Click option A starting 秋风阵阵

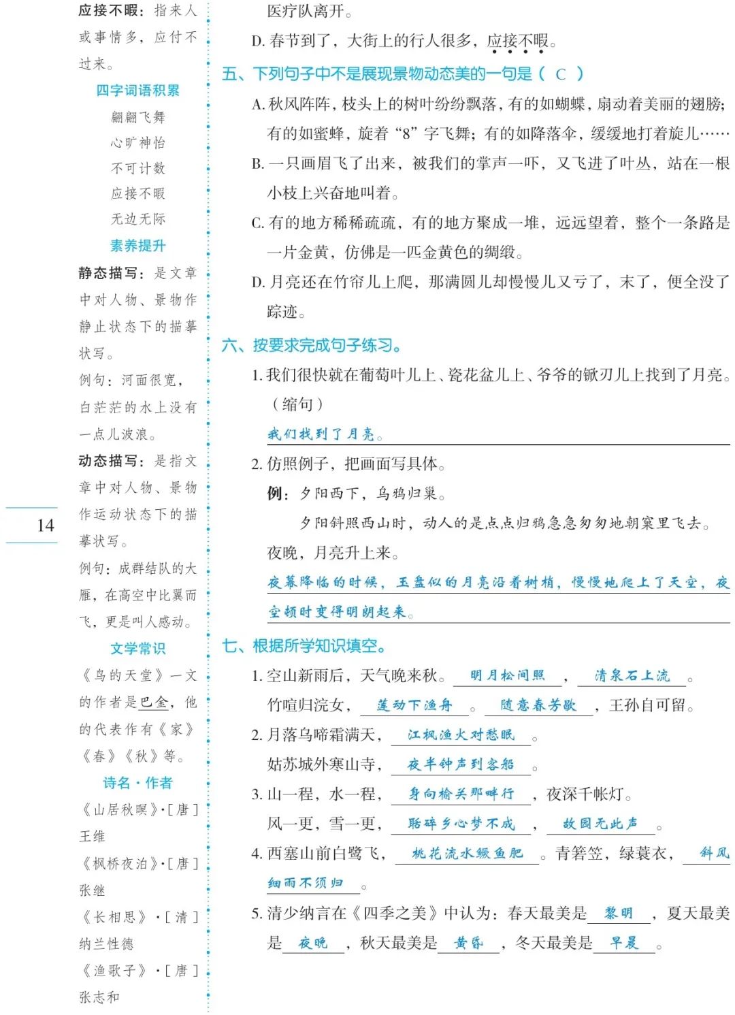490,119
